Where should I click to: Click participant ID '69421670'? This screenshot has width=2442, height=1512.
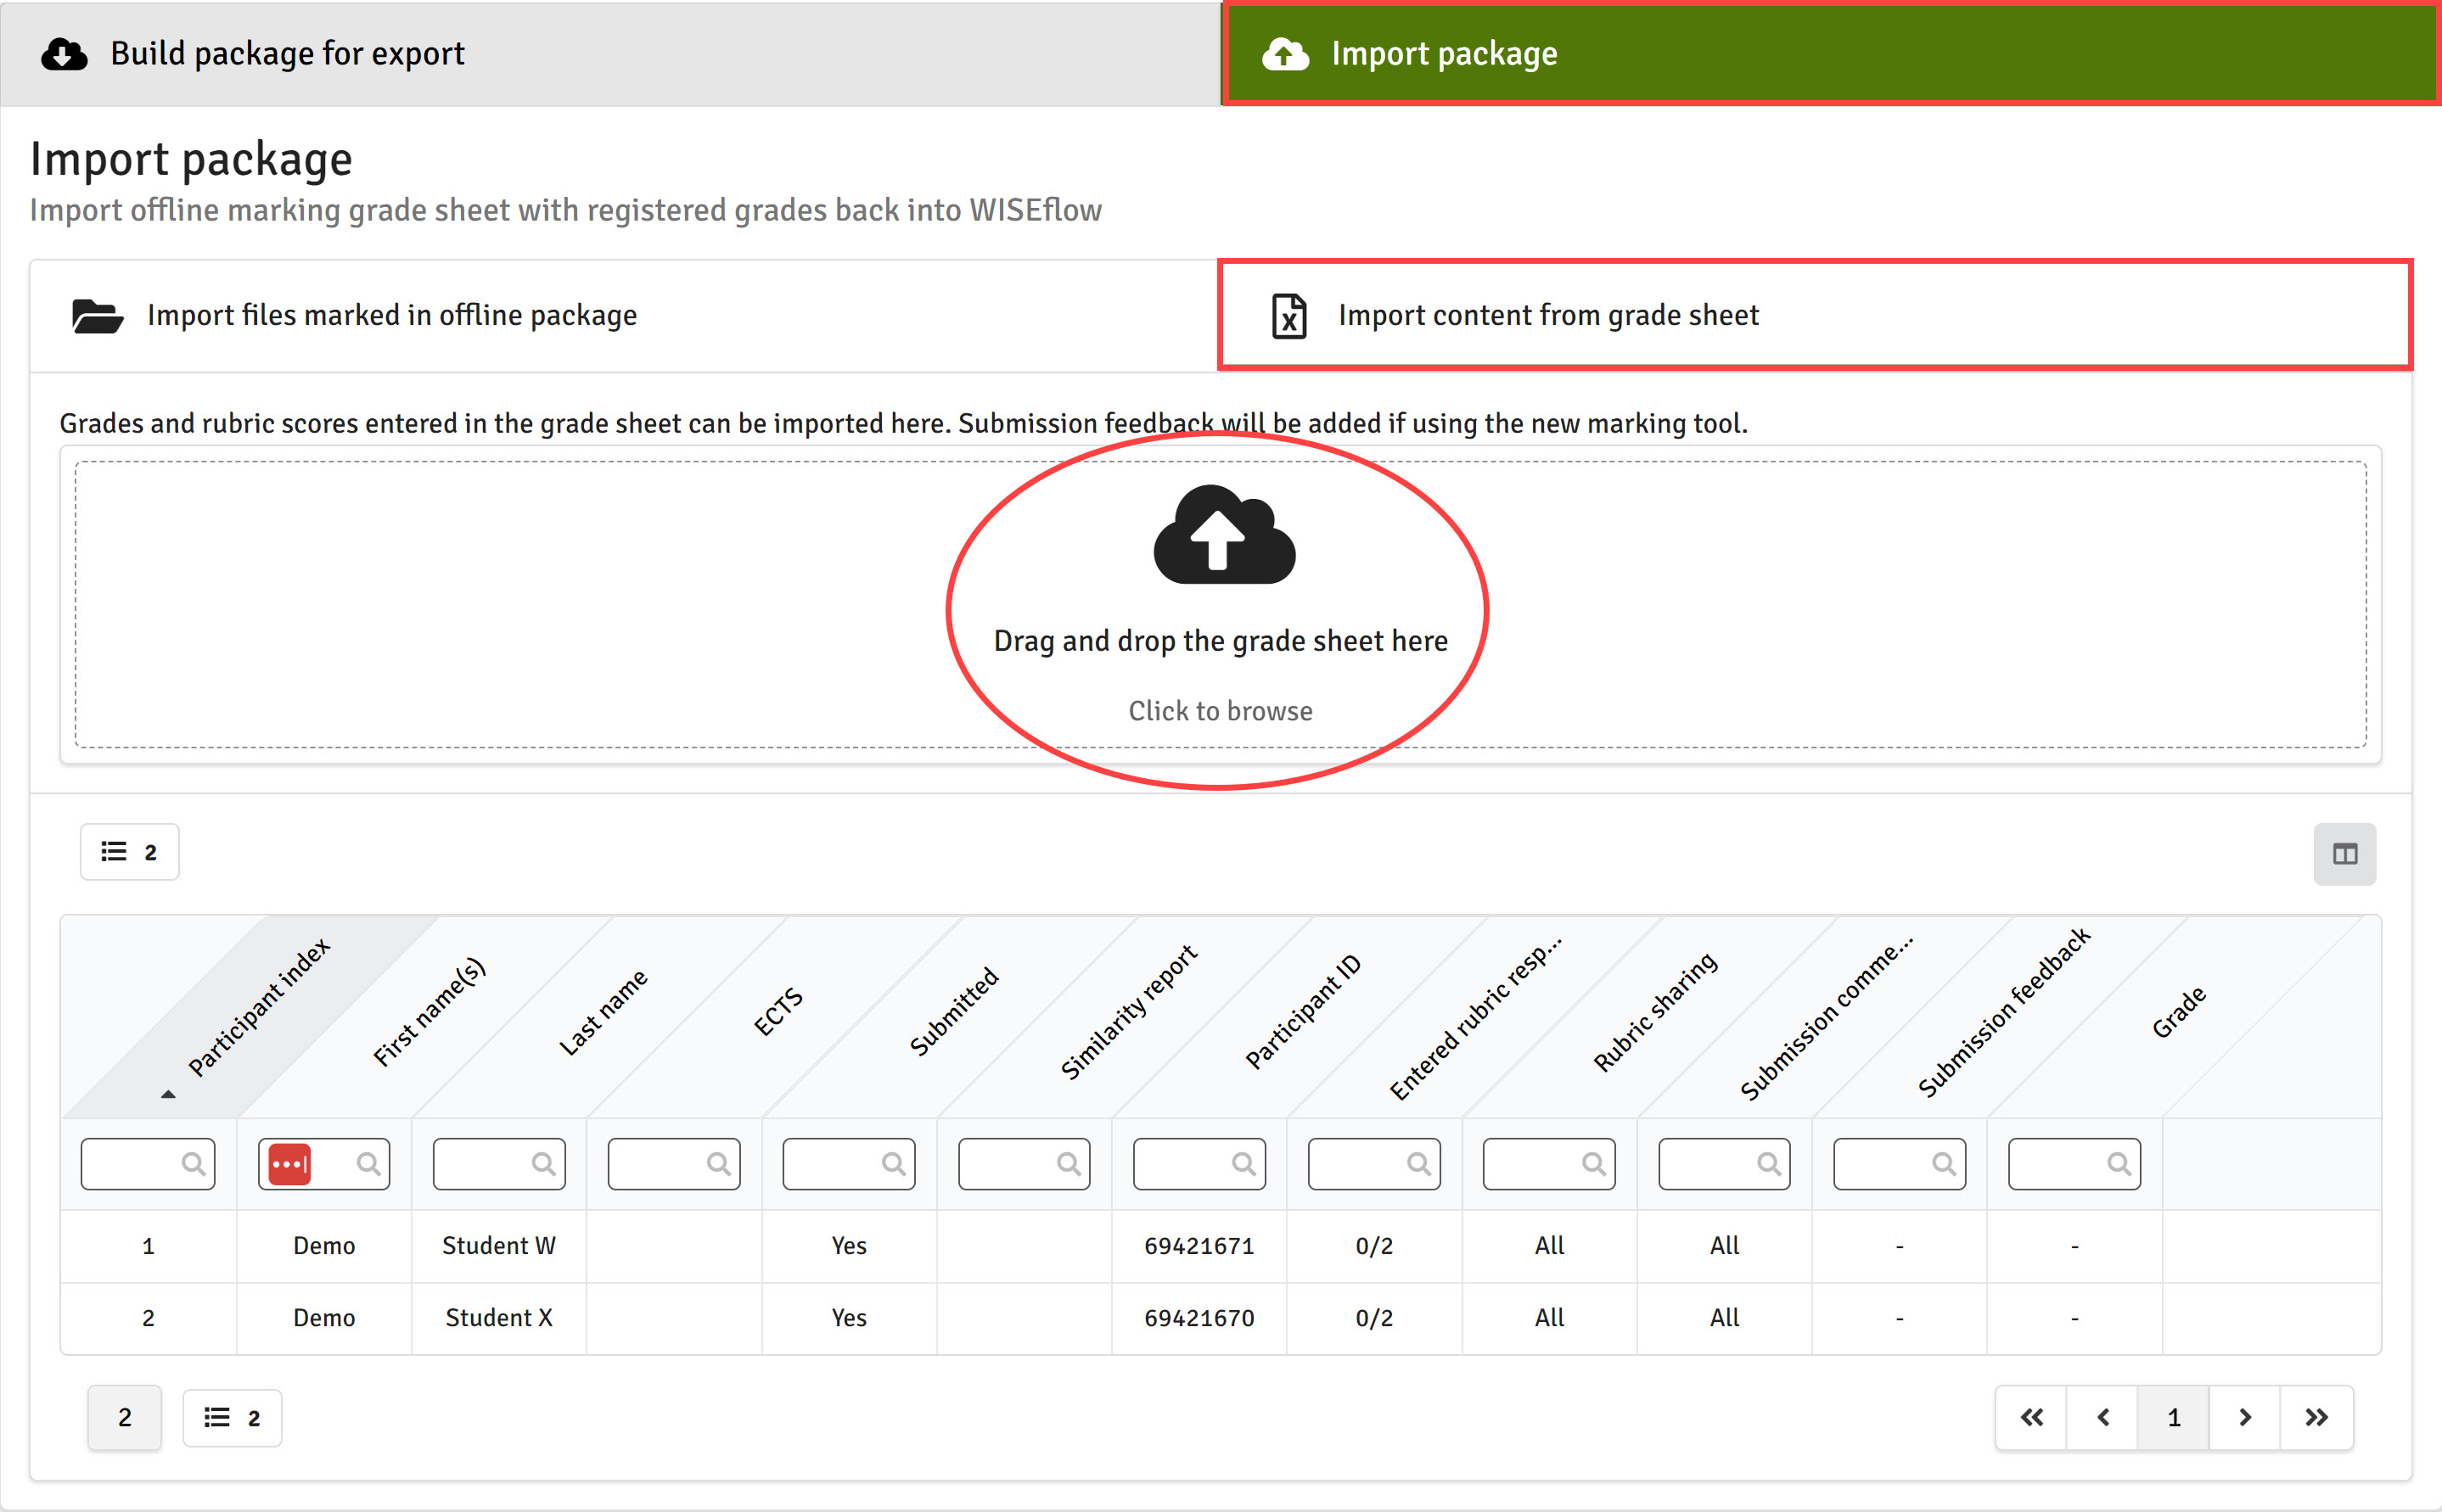tap(1199, 1318)
